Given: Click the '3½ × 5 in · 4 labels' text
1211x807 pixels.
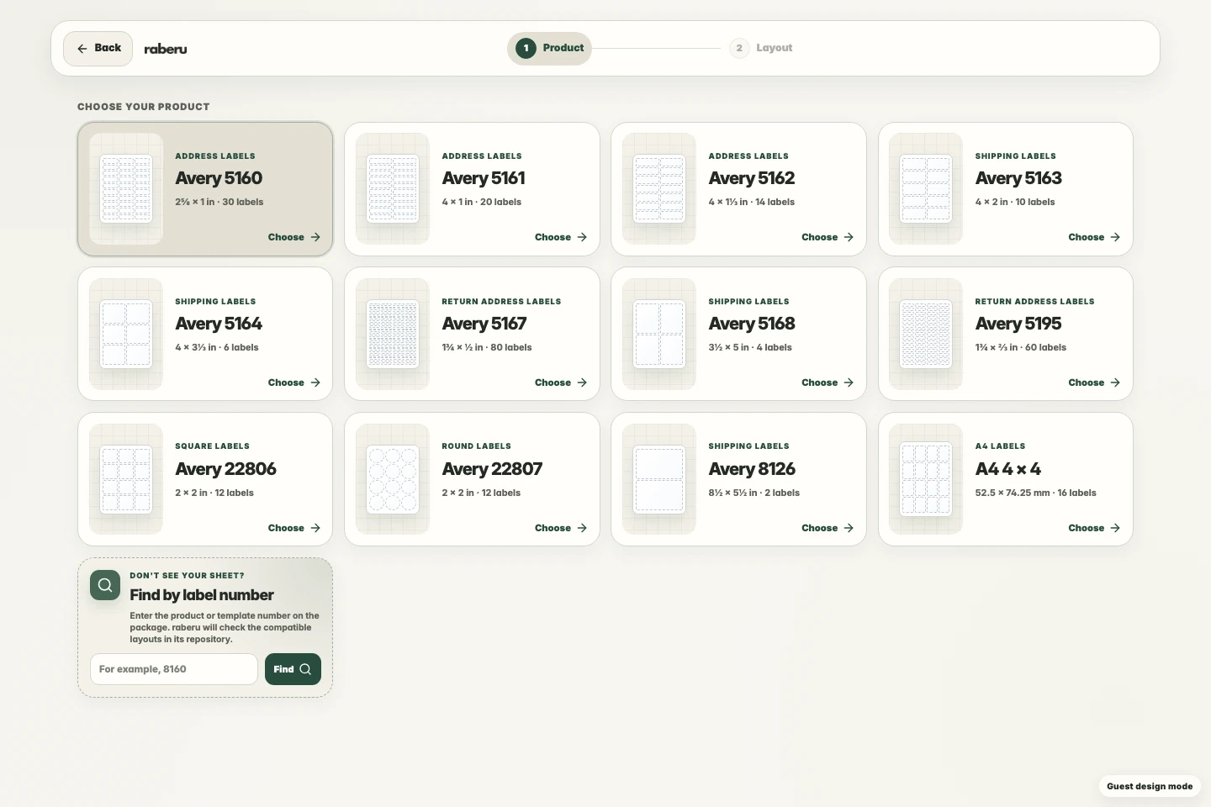Looking at the screenshot, I should click(750, 347).
